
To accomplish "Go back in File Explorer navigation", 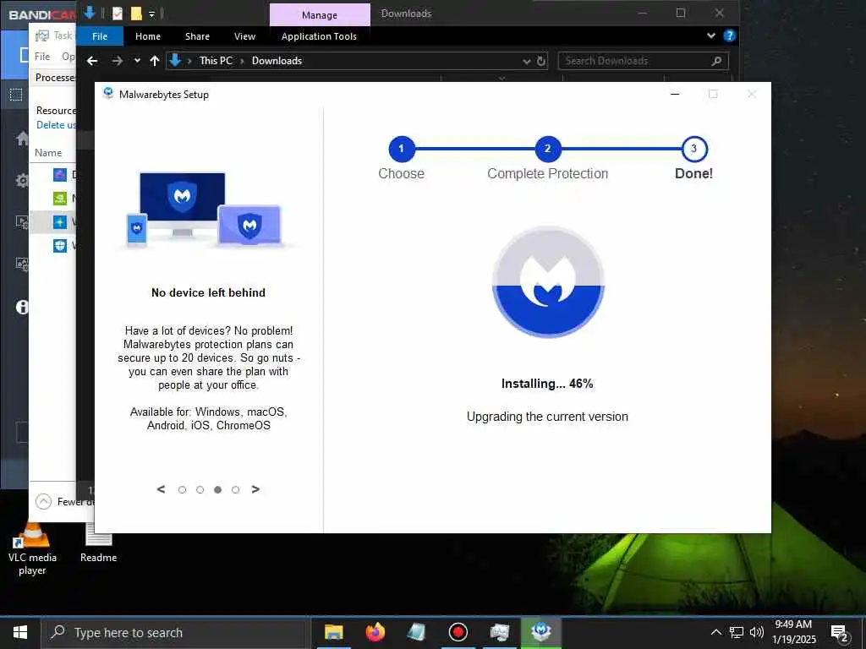I will pyautogui.click(x=92, y=61).
